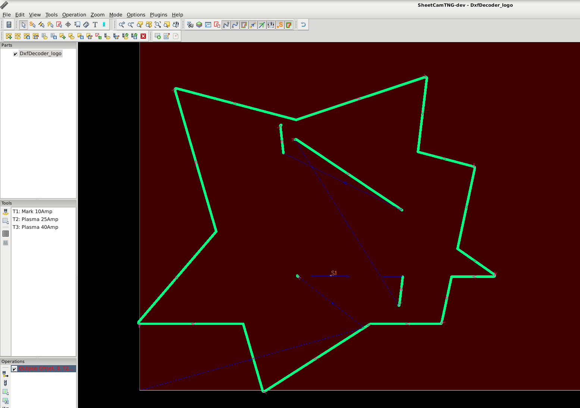The image size is (580, 408).
Task: Click edit post processor pencil icon
Action: pos(167,36)
